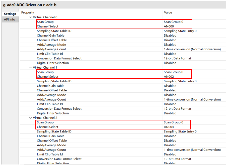Click Sampling State Entry 0 for Virtual Channel 1
Viewport: 226px width, 166px height.
pos(180,81)
